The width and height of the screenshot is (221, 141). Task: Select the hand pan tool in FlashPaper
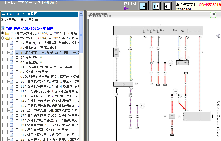pyautogui.click(x=213, y=15)
